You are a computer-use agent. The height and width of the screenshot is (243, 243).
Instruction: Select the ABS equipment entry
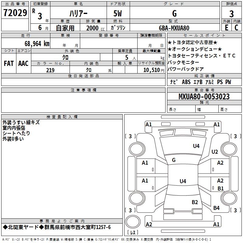tap(186, 82)
